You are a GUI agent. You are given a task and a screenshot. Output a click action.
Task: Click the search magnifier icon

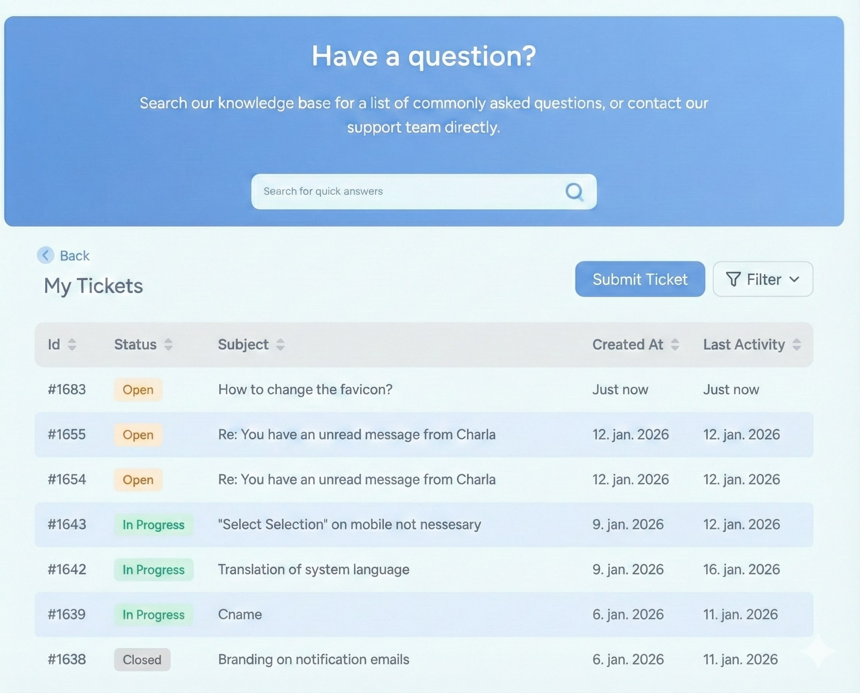coord(574,192)
